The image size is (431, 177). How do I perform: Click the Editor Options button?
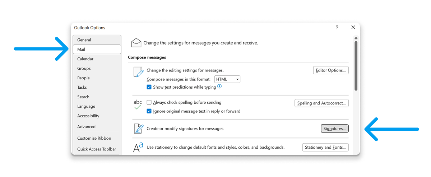coord(331,70)
